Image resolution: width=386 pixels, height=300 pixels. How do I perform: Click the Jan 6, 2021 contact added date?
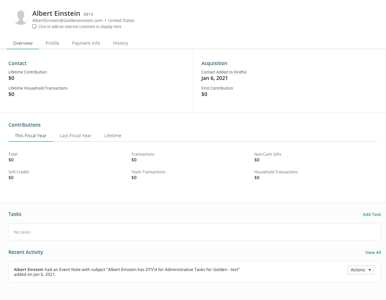(214, 78)
